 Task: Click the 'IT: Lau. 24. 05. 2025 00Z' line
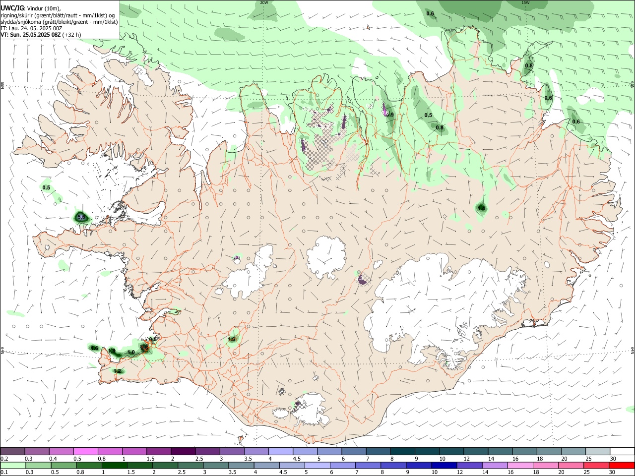(31, 28)
